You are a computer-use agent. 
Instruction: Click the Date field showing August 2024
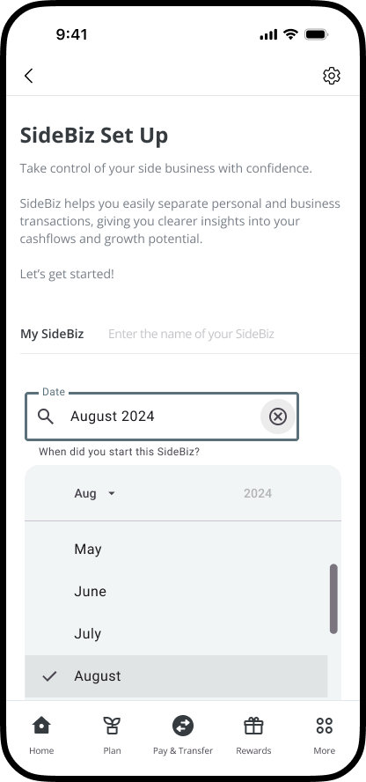(x=162, y=417)
